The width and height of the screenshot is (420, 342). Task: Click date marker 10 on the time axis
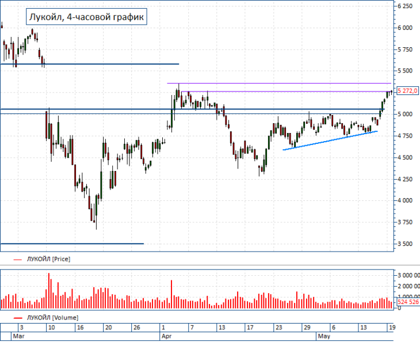(51, 328)
